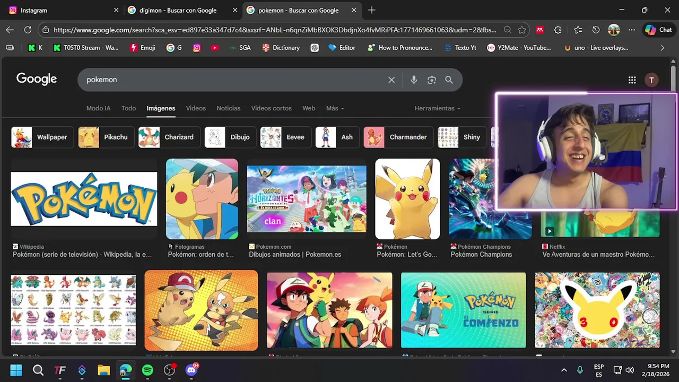This screenshot has width=679, height=382.
Task: Open the Dictionary bookmark
Action: [281, 48]
